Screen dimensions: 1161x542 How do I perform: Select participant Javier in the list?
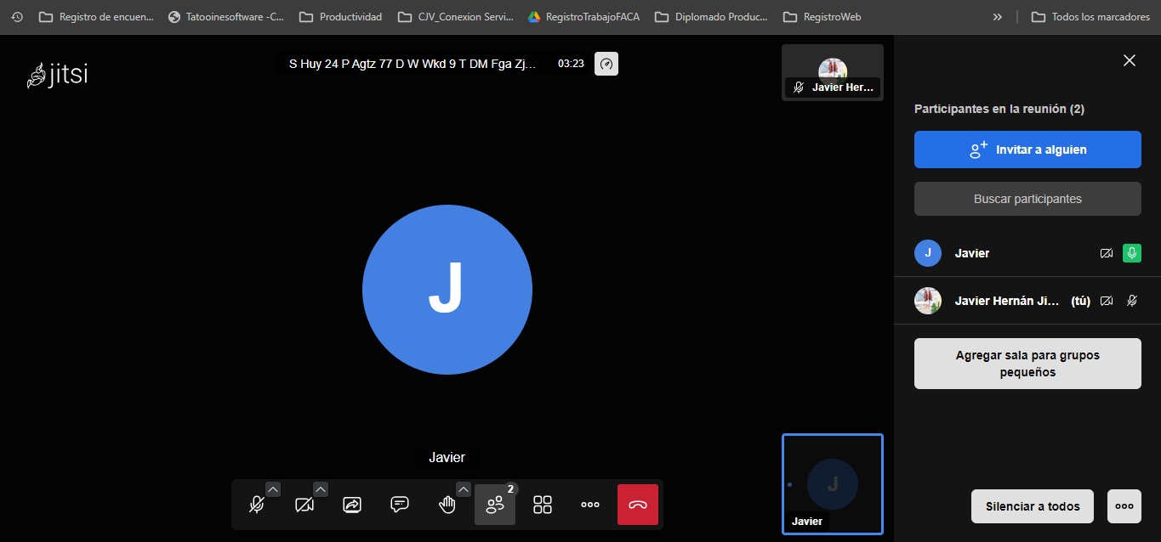coord(1027,253)
